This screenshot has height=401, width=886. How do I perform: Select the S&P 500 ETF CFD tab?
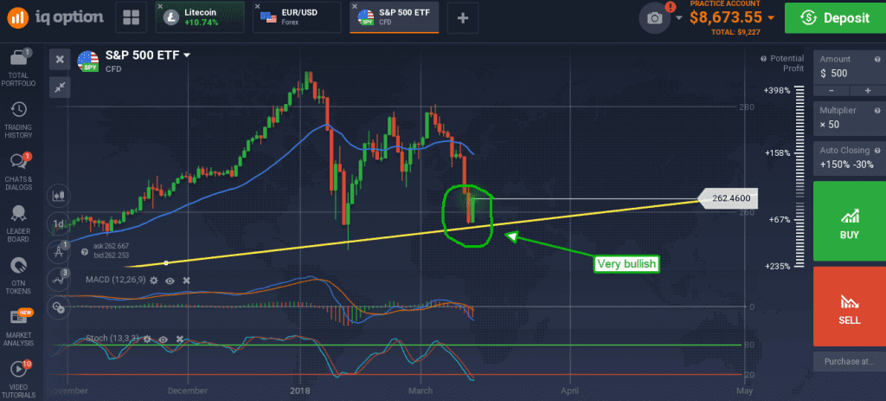click(395, 17)
